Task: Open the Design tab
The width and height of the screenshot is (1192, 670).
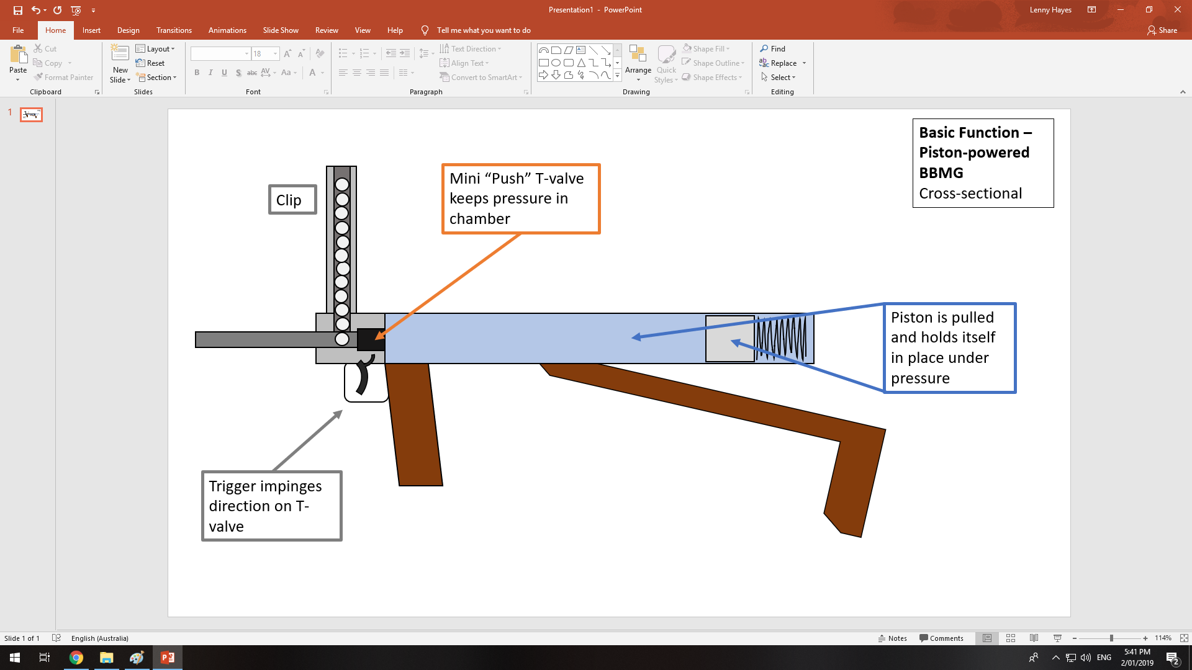Action: [x=128, y=30]
